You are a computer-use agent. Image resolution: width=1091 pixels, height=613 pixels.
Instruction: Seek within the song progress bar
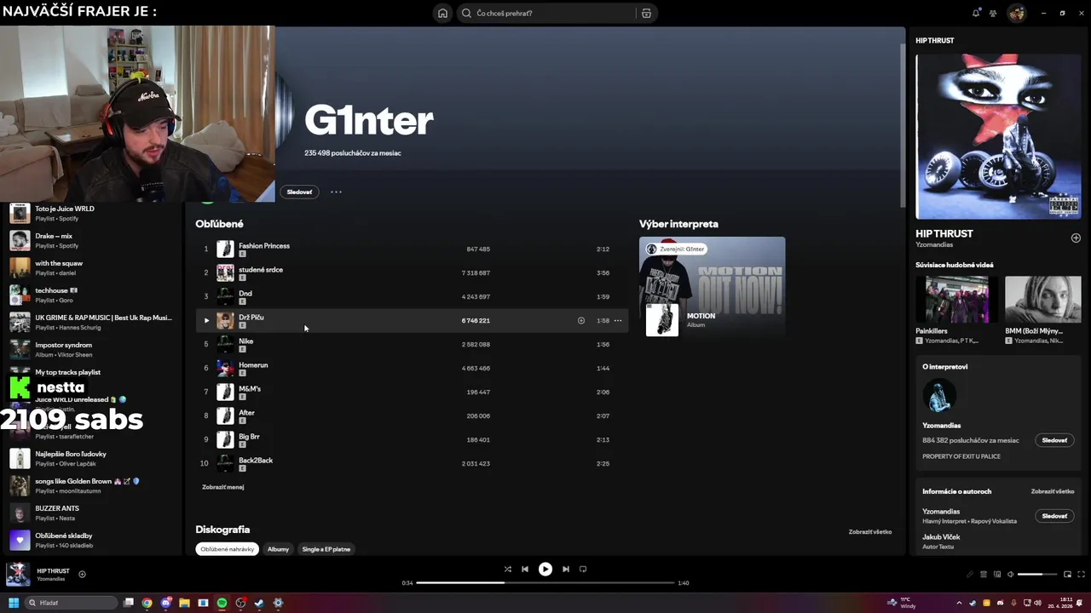tap(545, 583)
